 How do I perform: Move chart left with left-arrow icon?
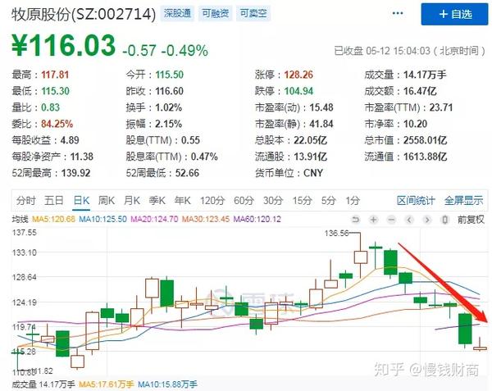(x=409, y=220)
